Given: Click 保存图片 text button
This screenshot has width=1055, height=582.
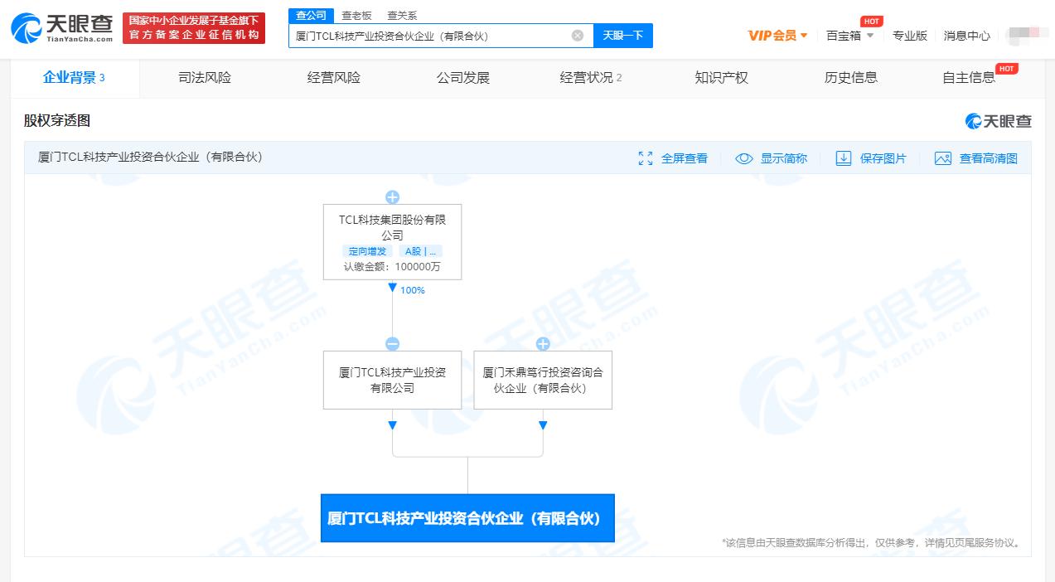Looking at the screenshot, I should [x=883, y=158].
